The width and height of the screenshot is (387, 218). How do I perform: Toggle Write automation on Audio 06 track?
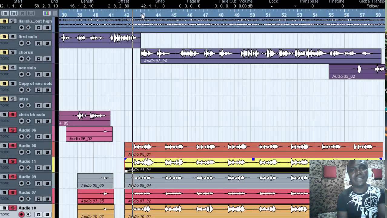(x=47, y=137)
